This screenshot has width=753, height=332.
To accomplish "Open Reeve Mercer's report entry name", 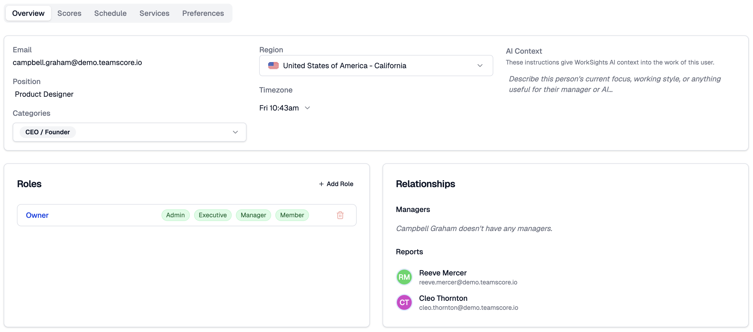I will pos(443,273).
